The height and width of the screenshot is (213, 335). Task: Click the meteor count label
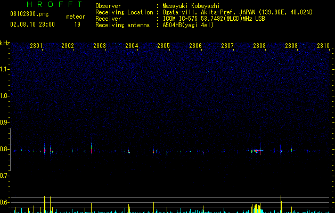pos(76,17)
